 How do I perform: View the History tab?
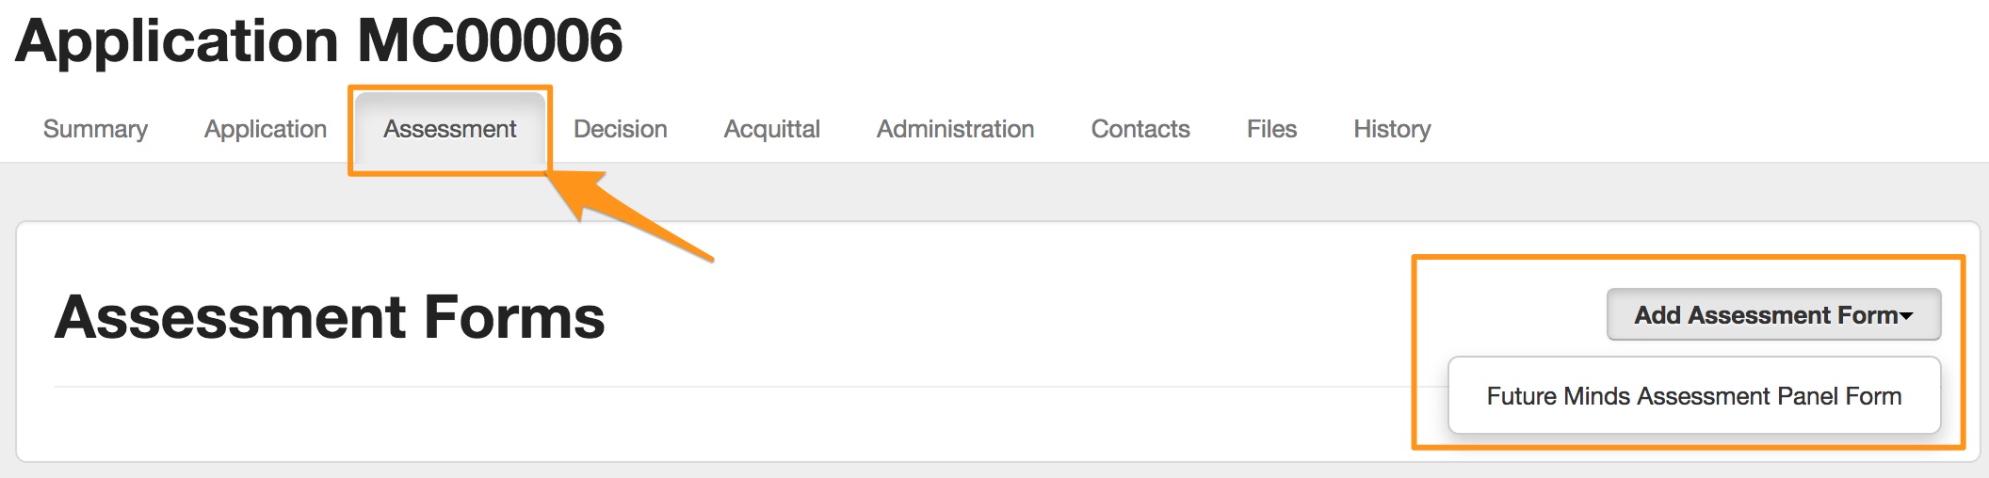click(x=1392, y=129)
